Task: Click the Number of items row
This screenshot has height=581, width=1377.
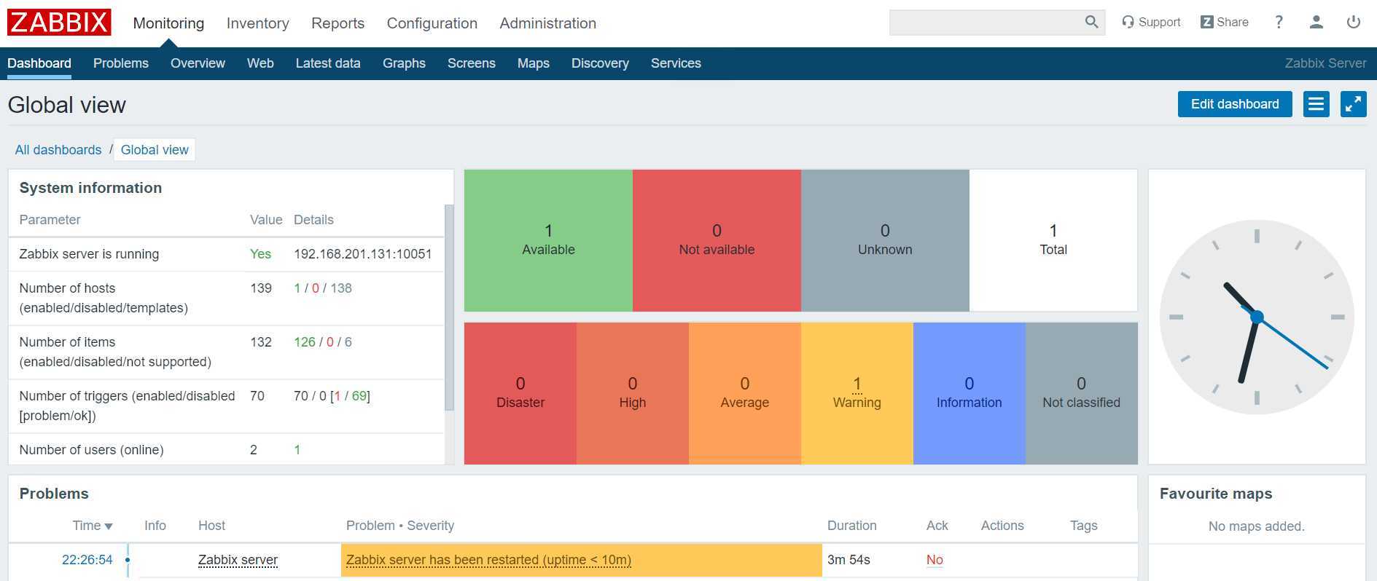Action: click(x=226, y=352)
